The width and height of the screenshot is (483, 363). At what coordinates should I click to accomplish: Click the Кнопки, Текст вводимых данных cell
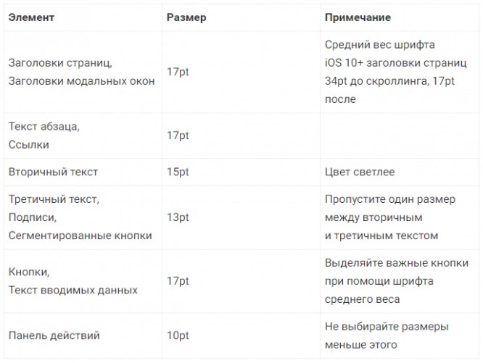click(x=73, y=280)
